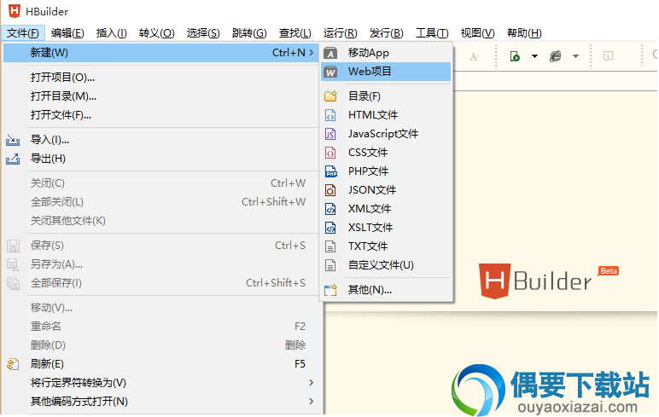Click the XML file icon

tap(330, 209)
